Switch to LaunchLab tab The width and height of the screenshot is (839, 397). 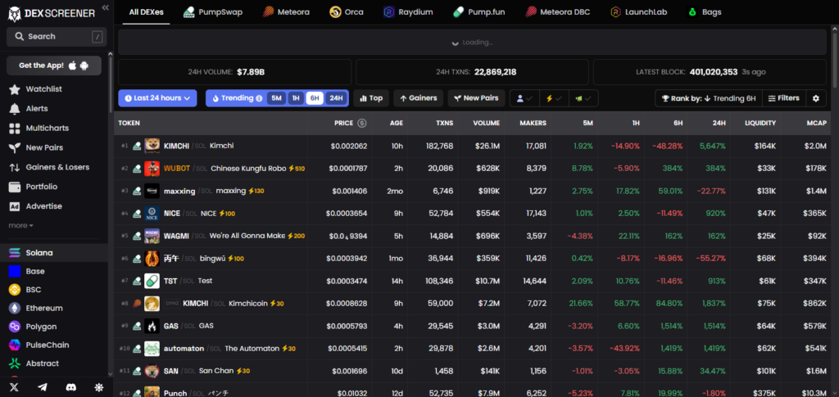[x=639, y=11]
